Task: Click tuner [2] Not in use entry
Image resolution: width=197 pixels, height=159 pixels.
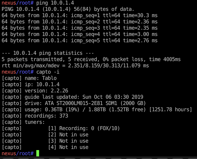Action: click(68, 135)
